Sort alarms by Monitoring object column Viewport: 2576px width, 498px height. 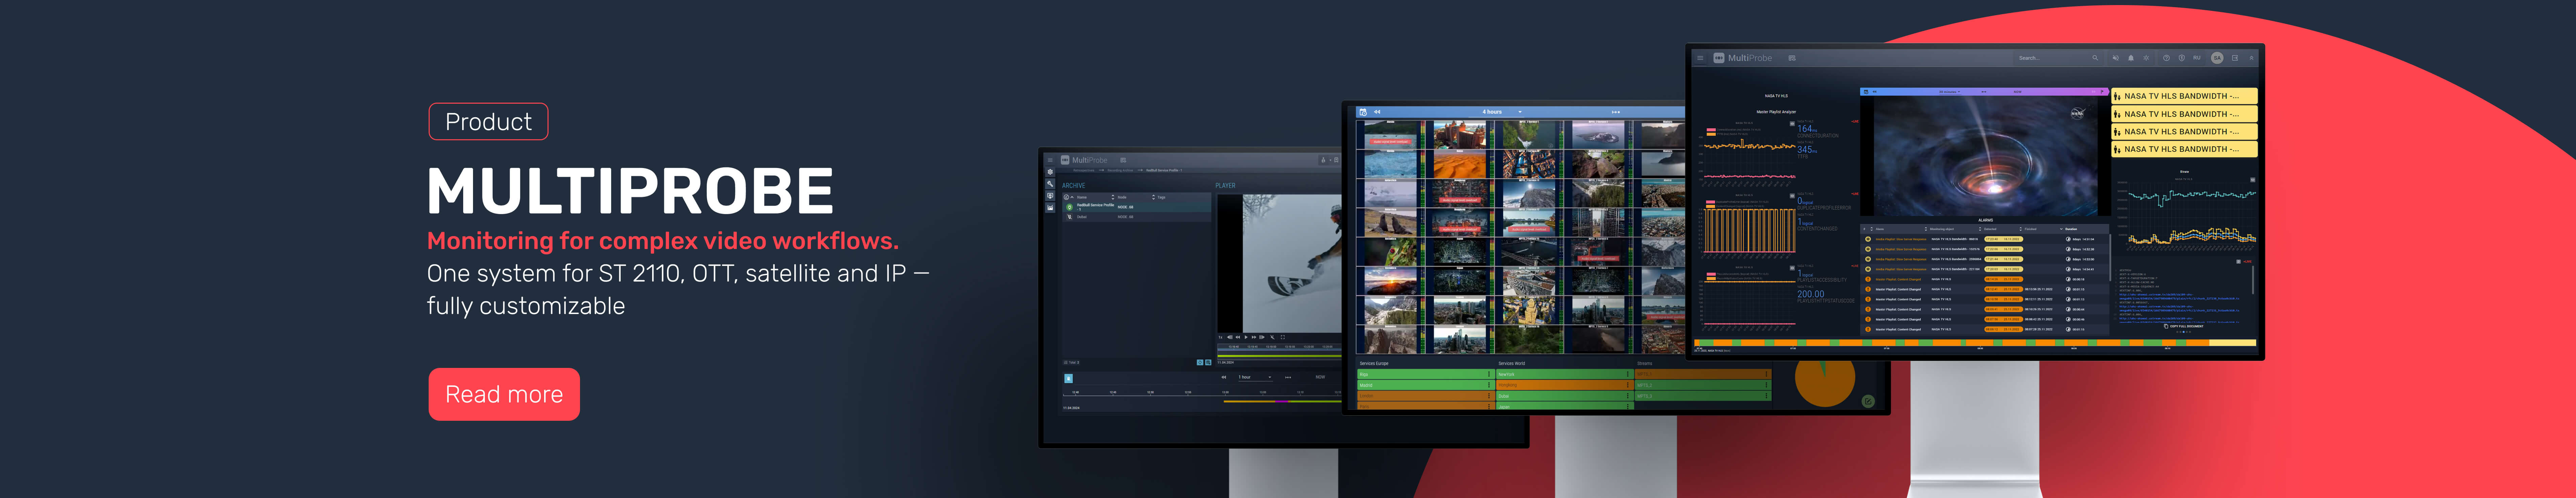(1942, 229)
